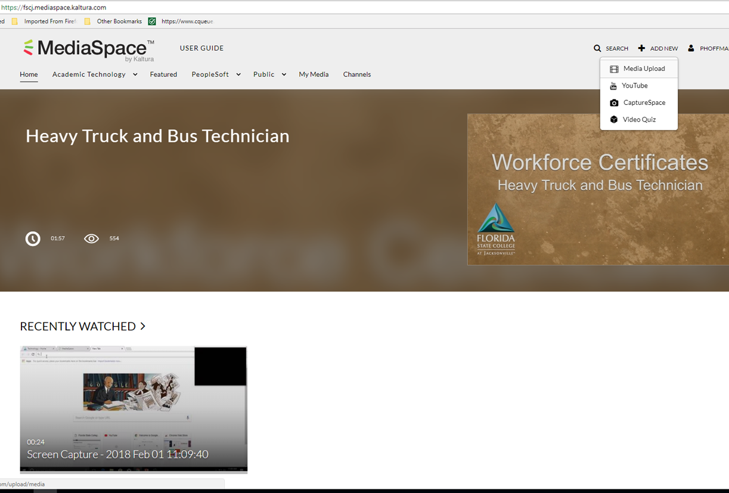
Task: Expand the Academic Technology dropdown
Action: 135,75
